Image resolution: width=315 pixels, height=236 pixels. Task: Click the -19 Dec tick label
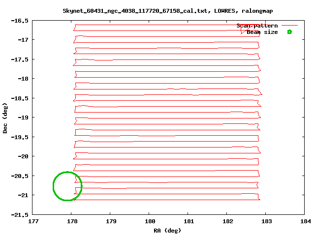pyautogui.click(x=23, y=118)
